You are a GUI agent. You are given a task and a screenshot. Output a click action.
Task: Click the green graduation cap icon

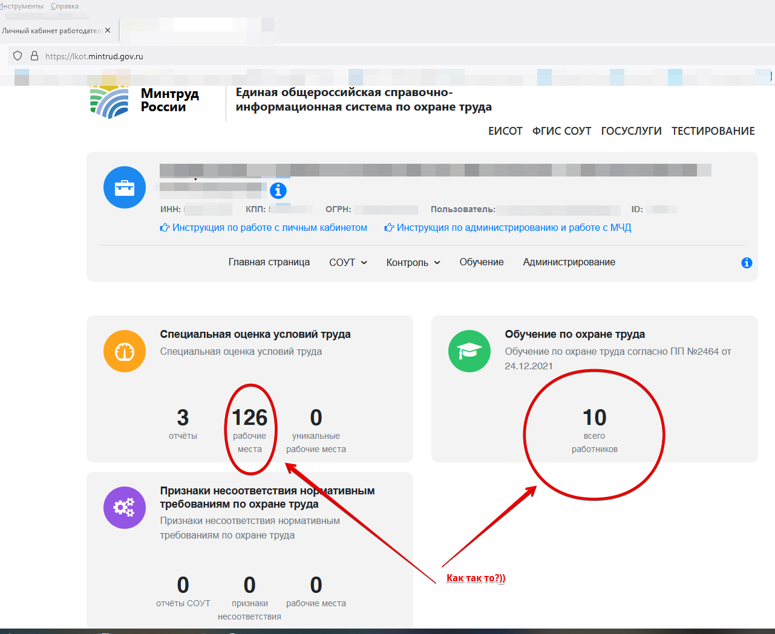point(469,351)
